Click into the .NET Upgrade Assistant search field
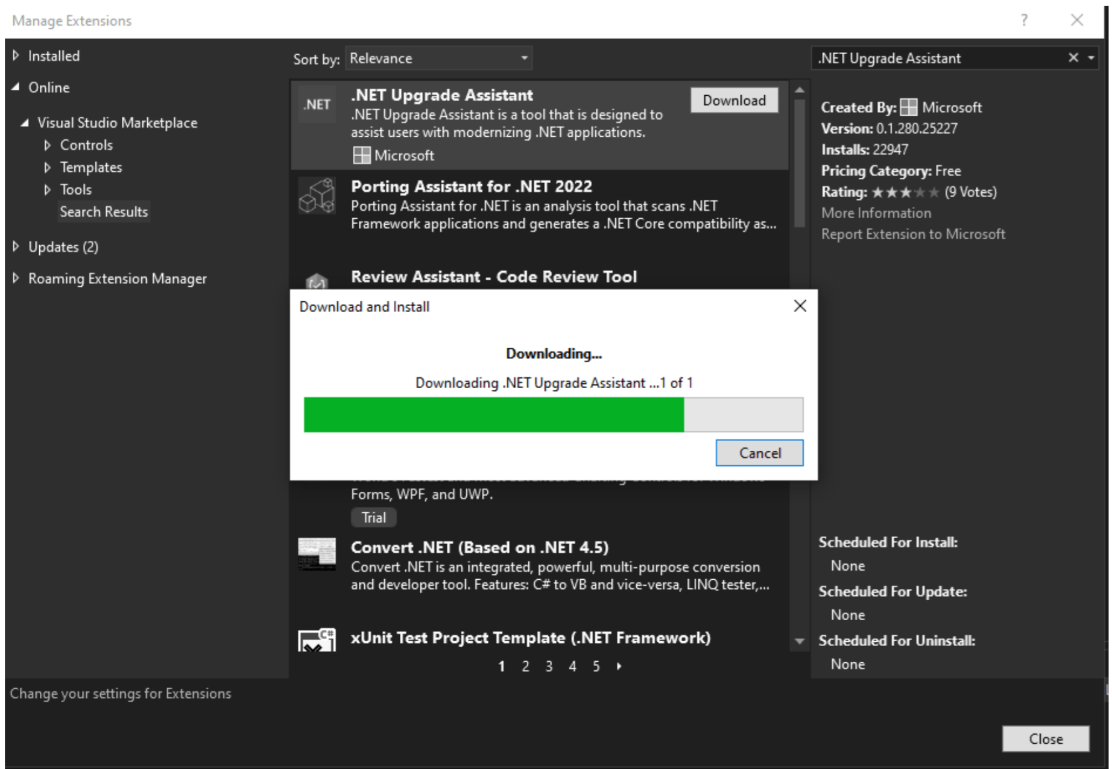Viewport: 1112px width, 769px height. (938, 58)
